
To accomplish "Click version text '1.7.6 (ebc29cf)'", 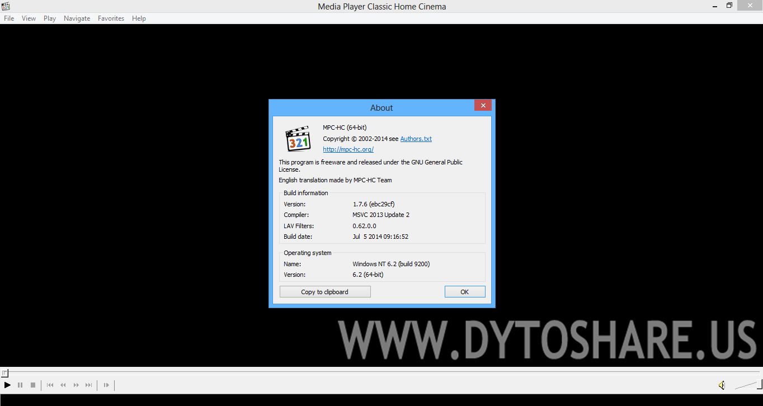I will [x=373, y=204].
